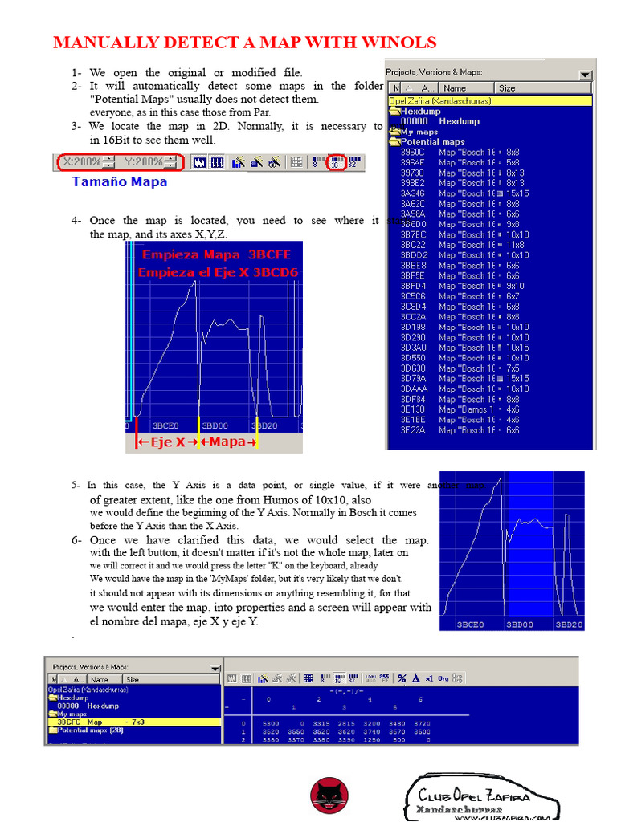The width and height of the screenshot is (617, 822).
Task: Click the stacked Org/Org comparison icon
Action: (x=457, y=678)
